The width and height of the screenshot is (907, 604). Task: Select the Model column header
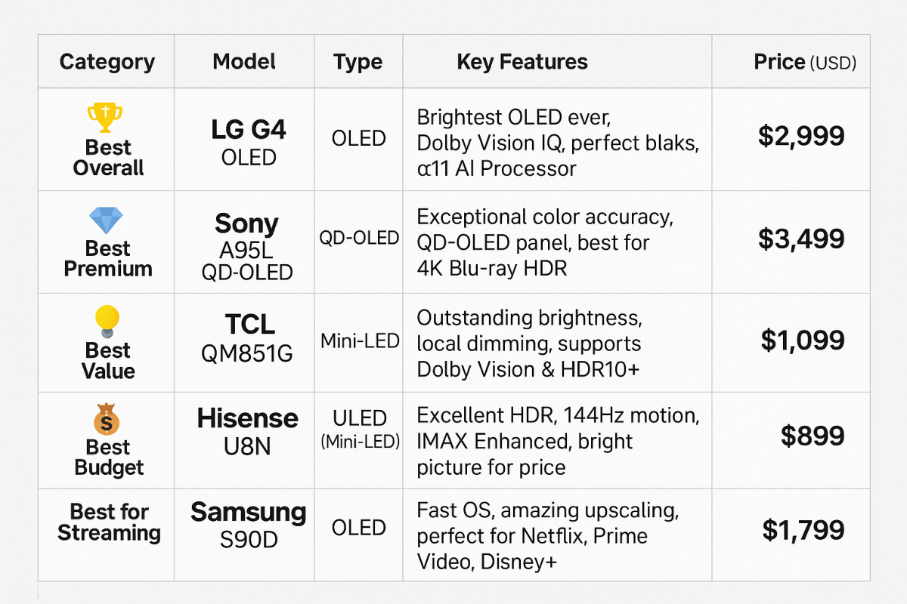pyautogui.click(x=244, y=62)
